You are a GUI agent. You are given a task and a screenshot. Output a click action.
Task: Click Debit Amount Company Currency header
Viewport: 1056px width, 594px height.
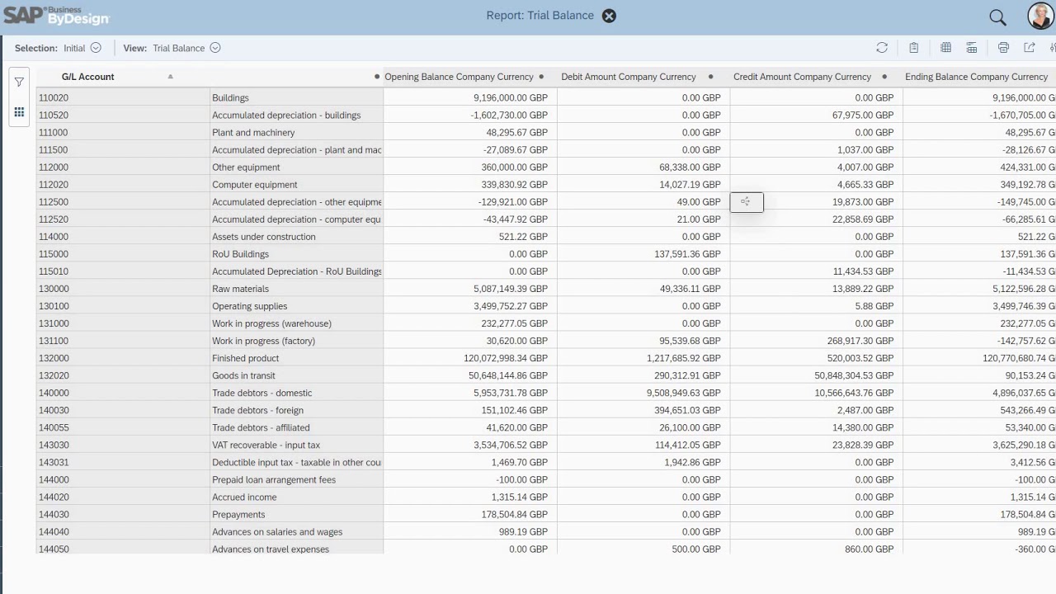point(629,77)
